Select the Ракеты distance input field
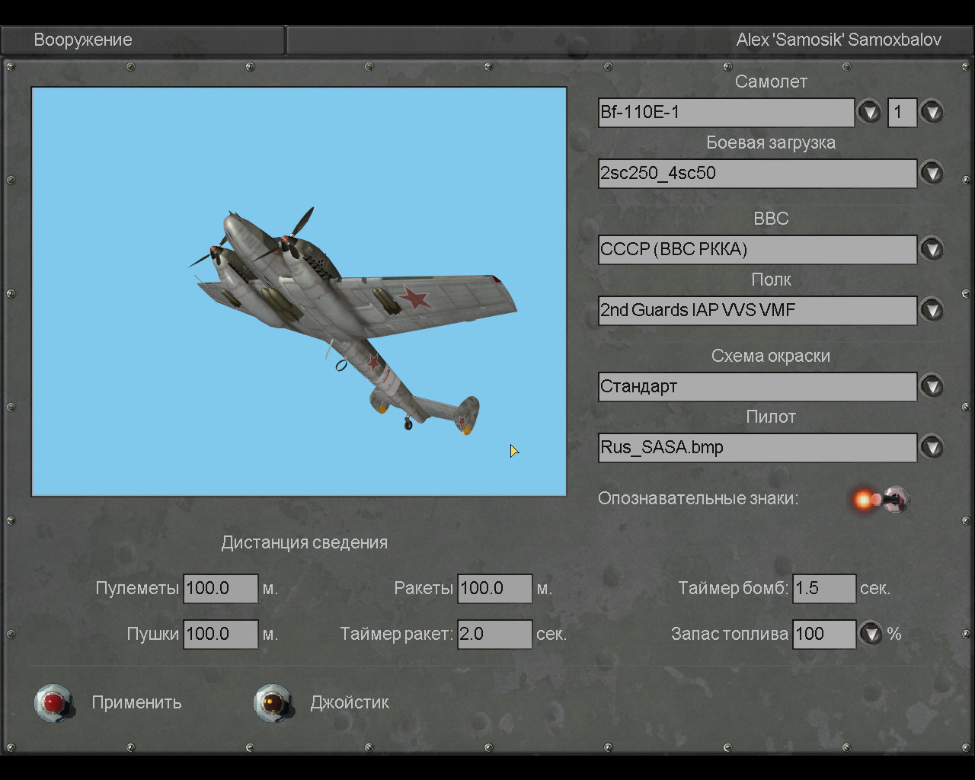Viewport: 975px width, 780px height. (494, 589)
